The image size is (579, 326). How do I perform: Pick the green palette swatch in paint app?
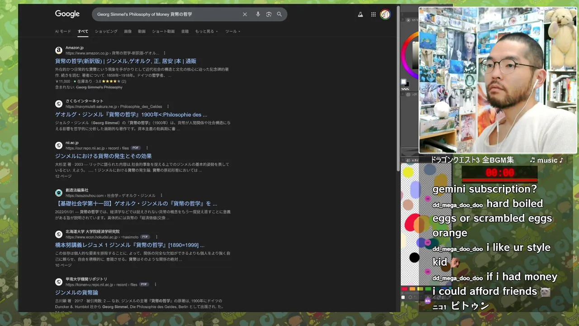point(428,289)
